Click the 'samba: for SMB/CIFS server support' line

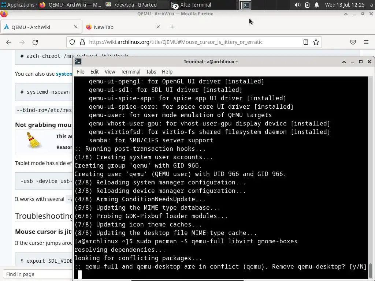[x=151, y=140]
